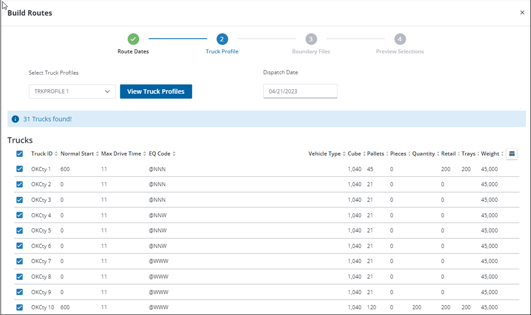Click the EQ Code column header

pos(159,154)
